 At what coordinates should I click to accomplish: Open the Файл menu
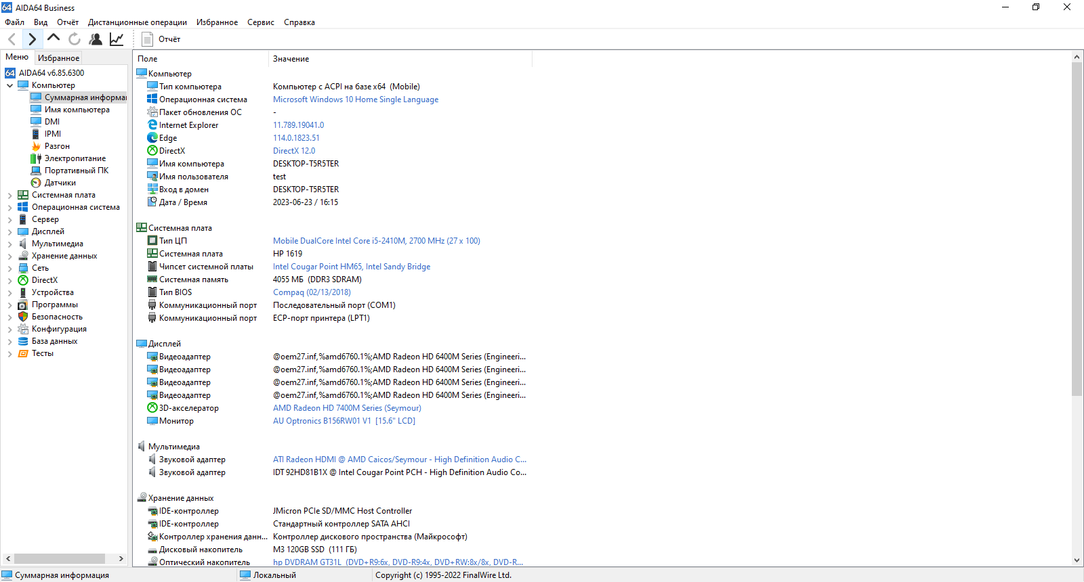point(14,22)
